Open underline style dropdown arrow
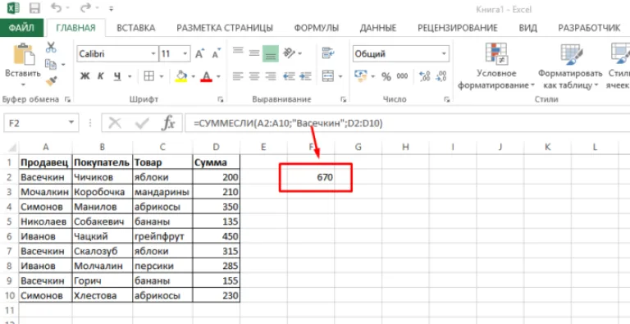 pos(130,76)
